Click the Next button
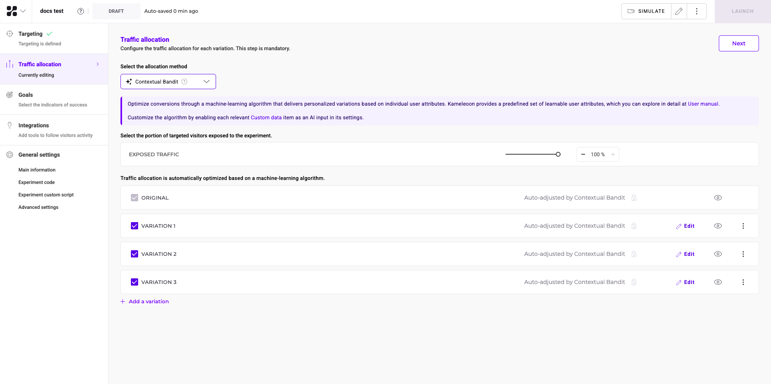Viewport: 771px width, 384px height. [x=738, y=43]
